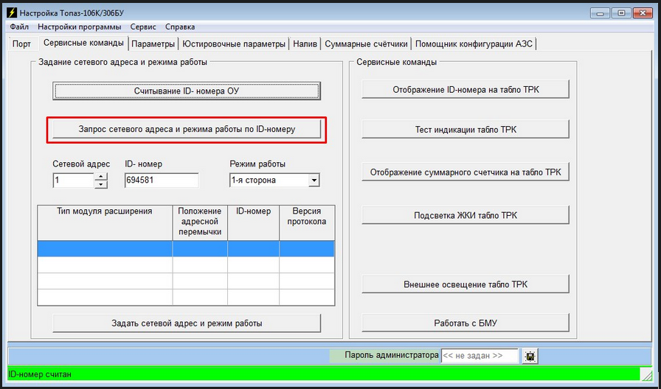Viewport: 661px width, 389px height.
Task: Open the Справка menu
Action: (180, 27)
